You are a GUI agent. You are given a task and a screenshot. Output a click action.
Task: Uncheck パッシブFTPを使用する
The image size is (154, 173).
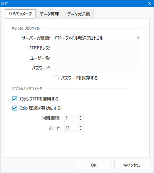[x=15, y=99]
